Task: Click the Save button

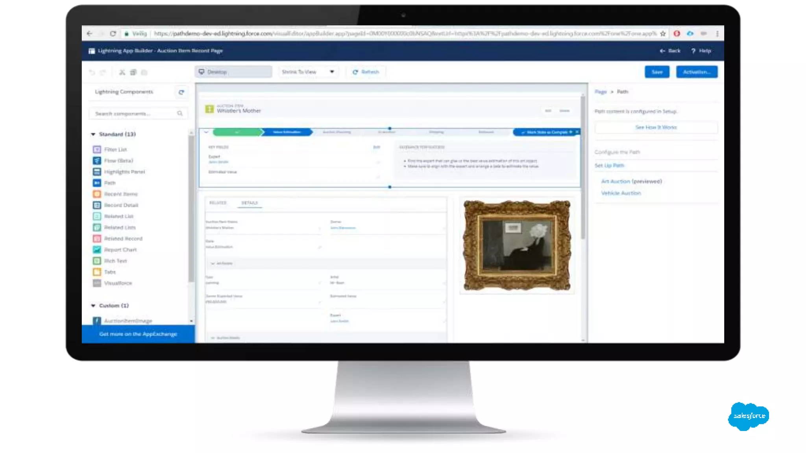Action: 657,72
